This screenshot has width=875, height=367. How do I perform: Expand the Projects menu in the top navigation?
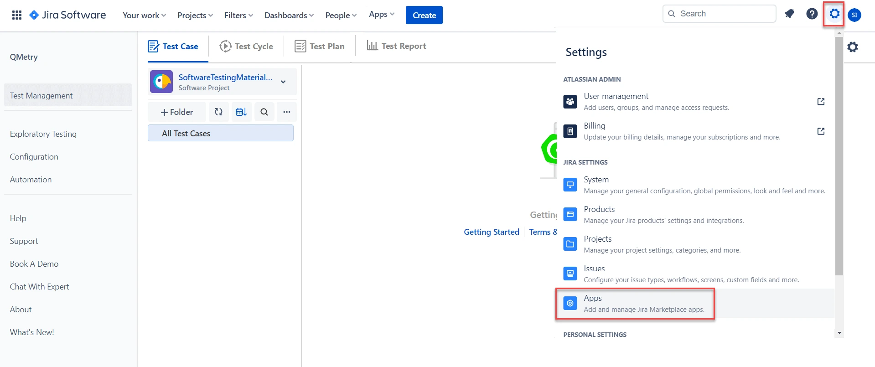pos(195,15)
